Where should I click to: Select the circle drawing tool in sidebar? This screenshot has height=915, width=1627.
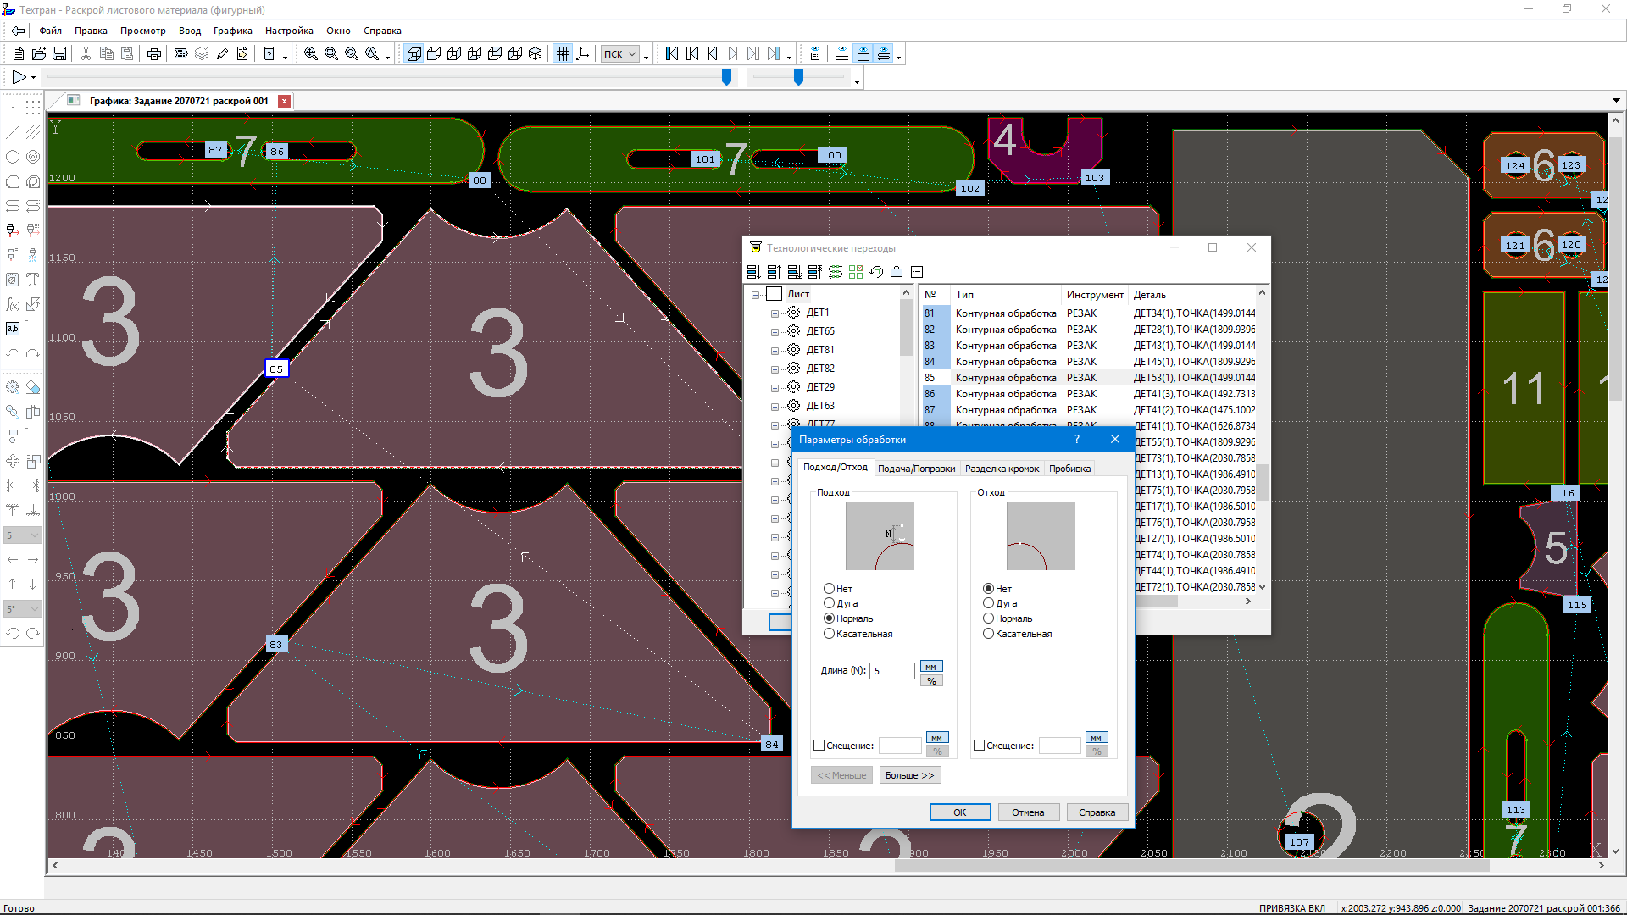[13, 157]
